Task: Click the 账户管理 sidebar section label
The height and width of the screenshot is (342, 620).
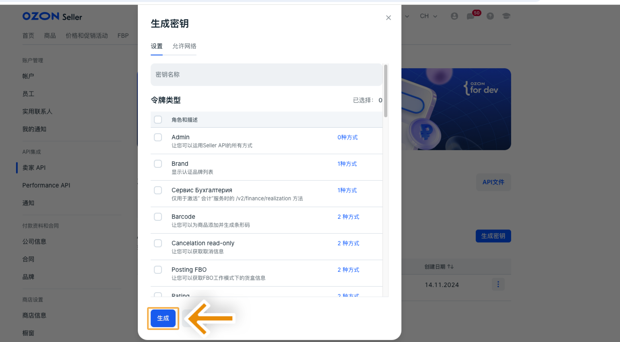Action: [33, 60]
